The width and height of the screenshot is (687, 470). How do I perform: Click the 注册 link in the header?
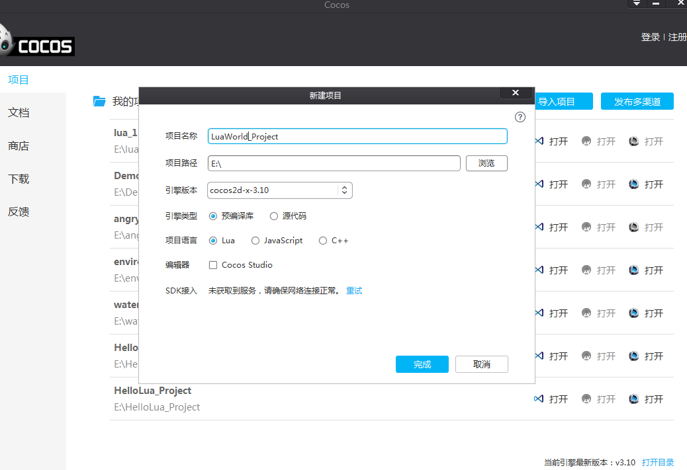677,37
